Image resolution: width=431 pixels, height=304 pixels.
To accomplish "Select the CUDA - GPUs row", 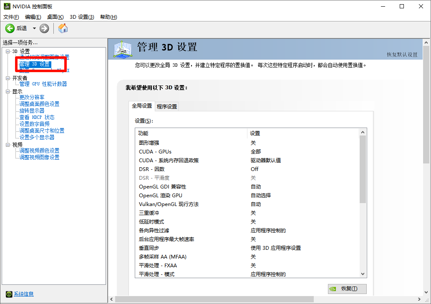I will [x=247, y=152].
